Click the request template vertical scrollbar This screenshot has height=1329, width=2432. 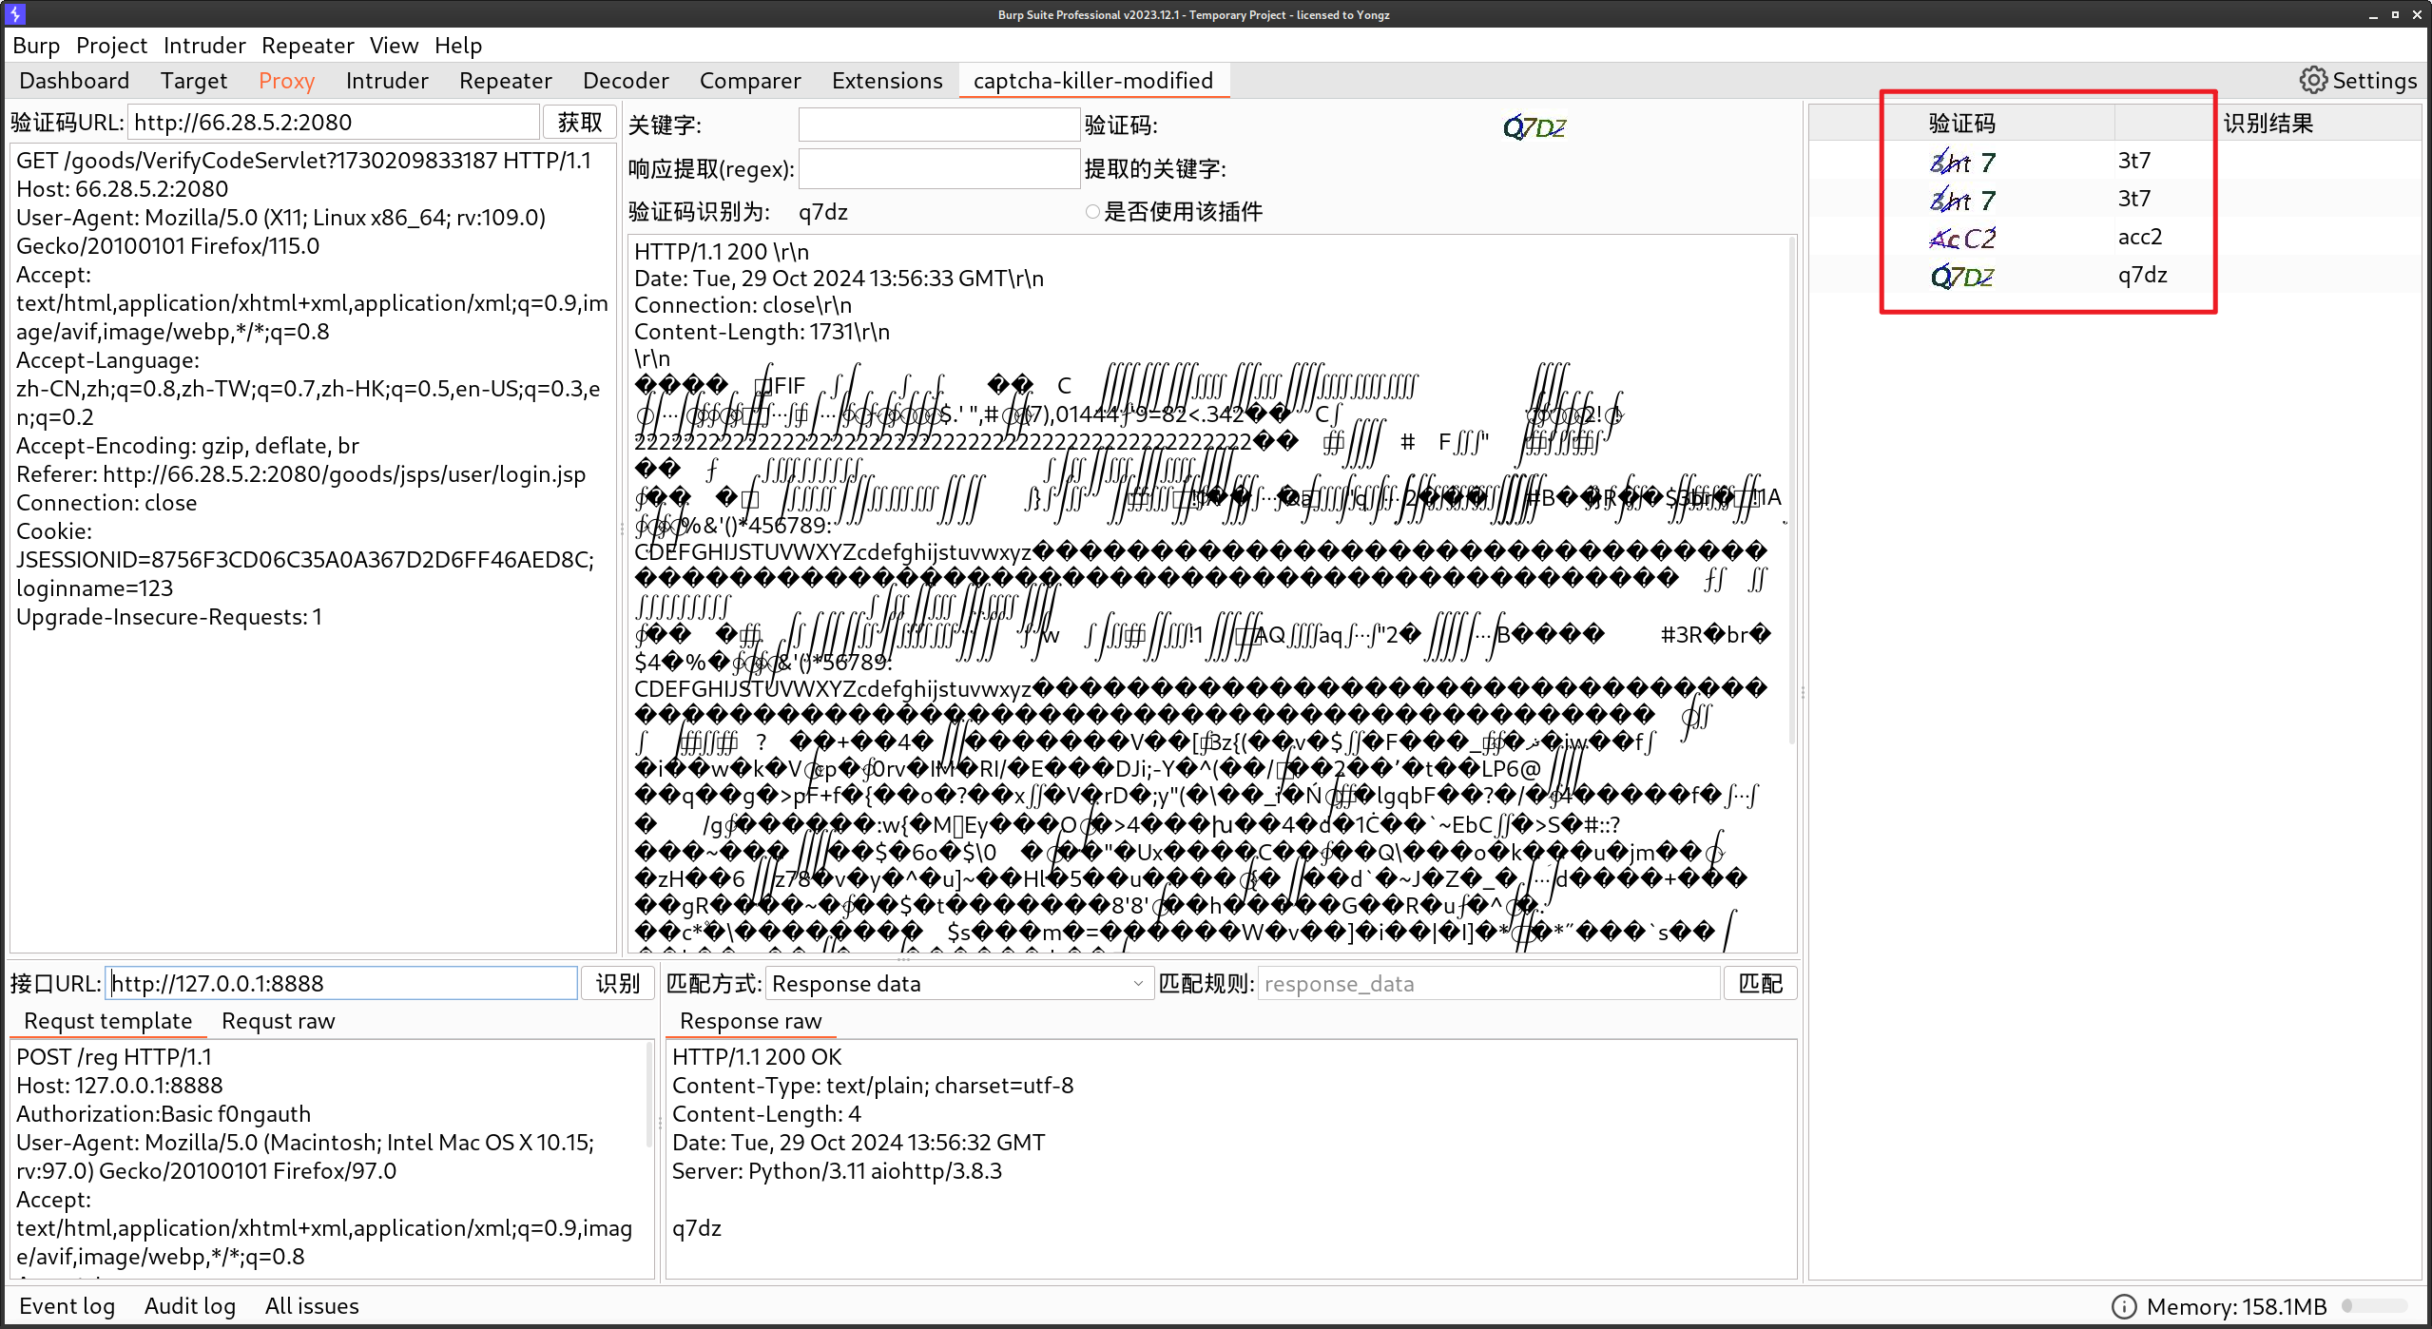pyautogui.click(x=649, y=1093)
